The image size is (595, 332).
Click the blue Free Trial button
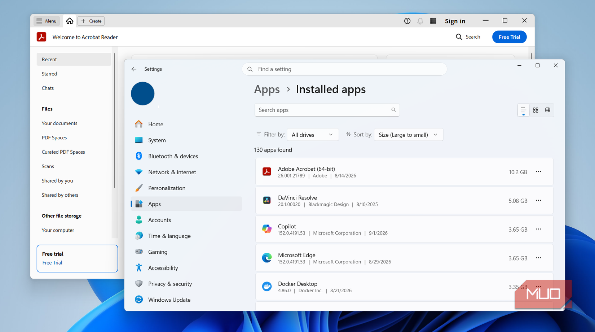tap(509, 37)
